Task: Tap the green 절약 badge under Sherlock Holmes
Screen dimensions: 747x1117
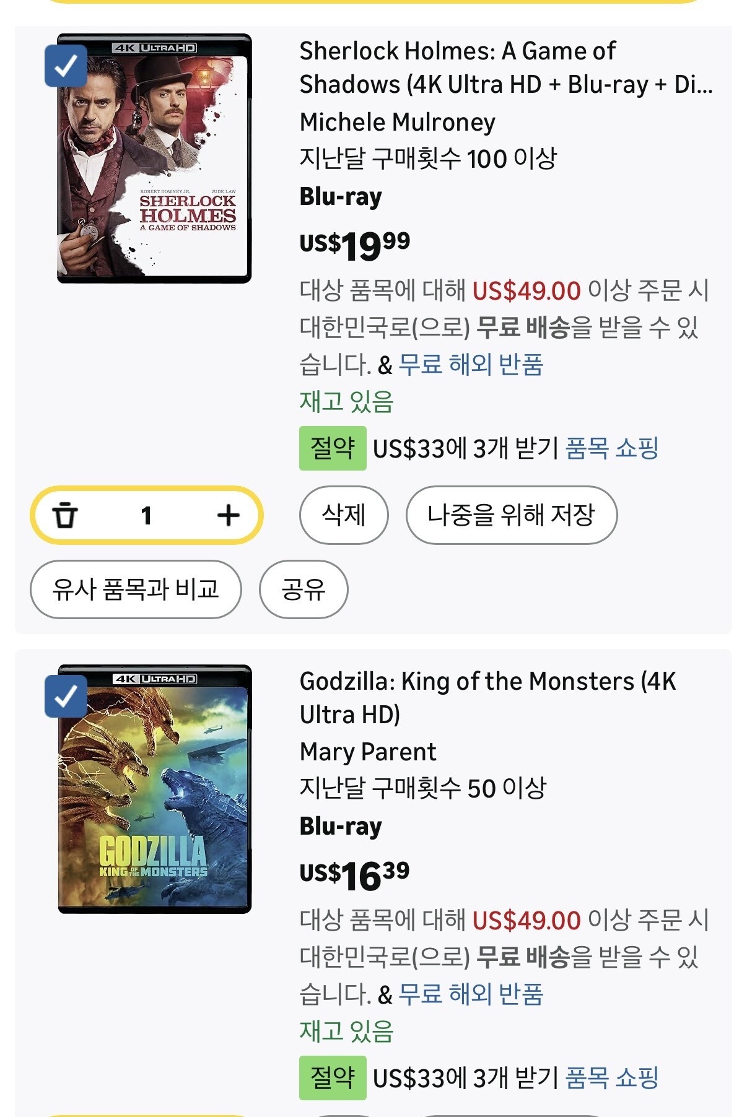Action: (333, 448)
